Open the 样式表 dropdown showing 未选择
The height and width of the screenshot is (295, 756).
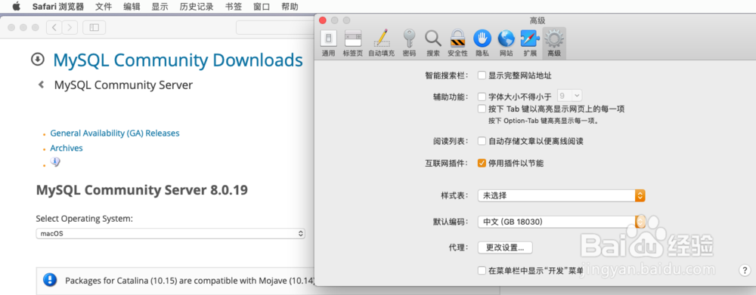pos(561,195)
